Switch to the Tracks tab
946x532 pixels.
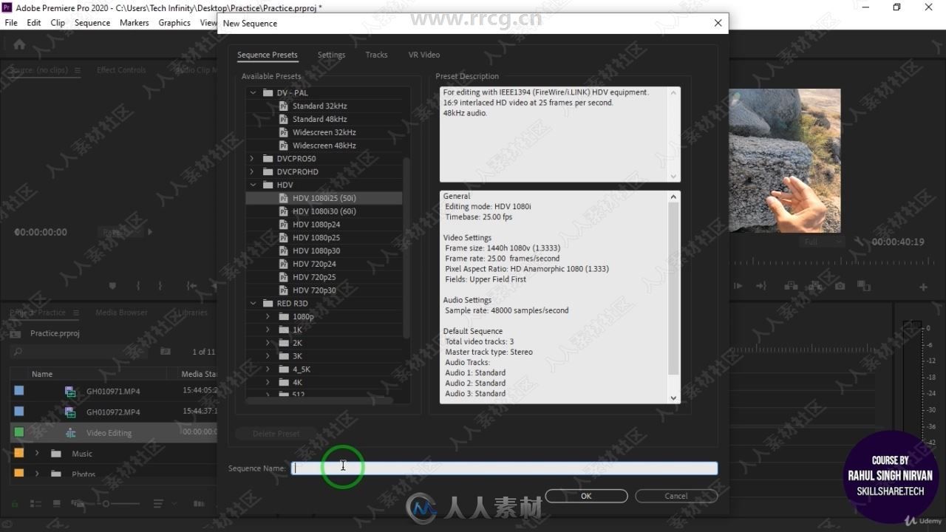pyautogui.click(x=376, y=55)
